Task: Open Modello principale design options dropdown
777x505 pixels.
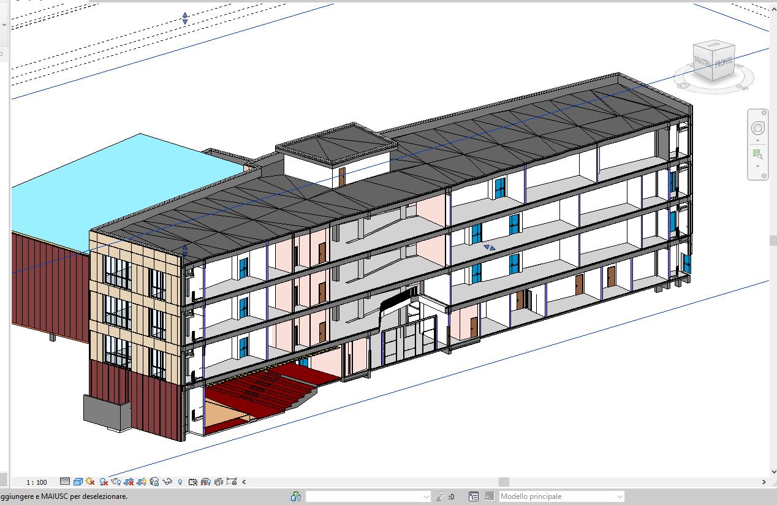Action: (561, 496)
